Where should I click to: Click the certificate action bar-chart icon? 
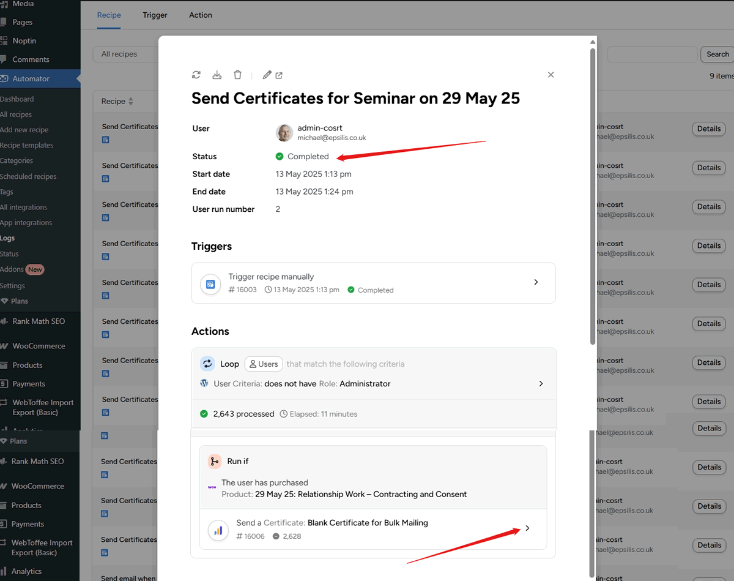218,530
